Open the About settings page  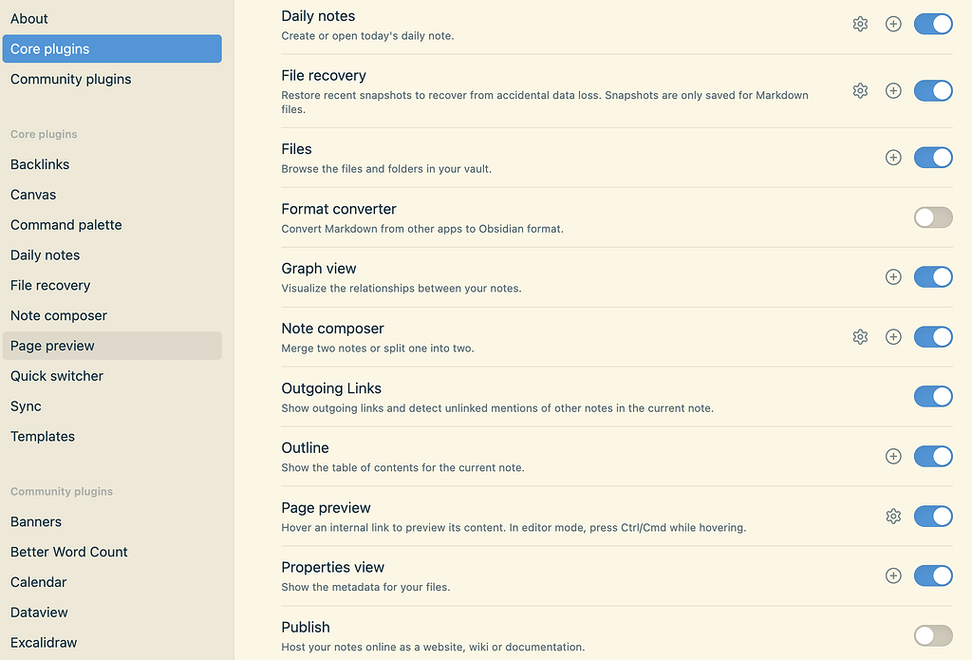coord(28,18)
